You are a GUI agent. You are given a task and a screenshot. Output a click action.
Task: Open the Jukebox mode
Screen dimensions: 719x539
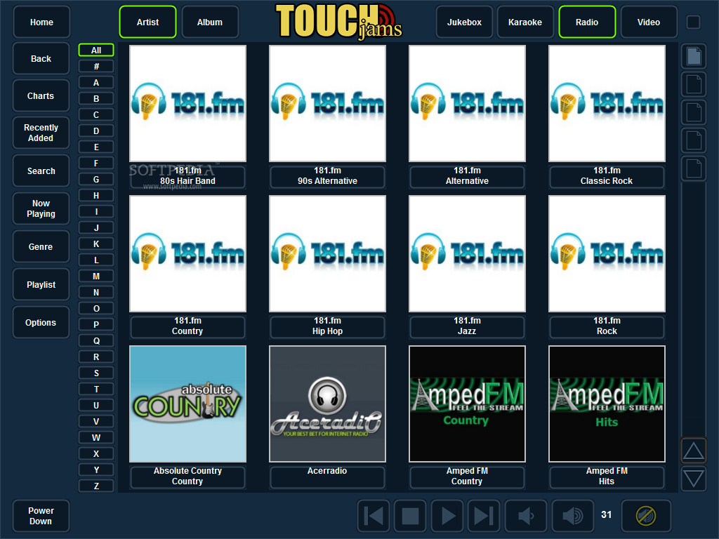[x=464, y=22]
